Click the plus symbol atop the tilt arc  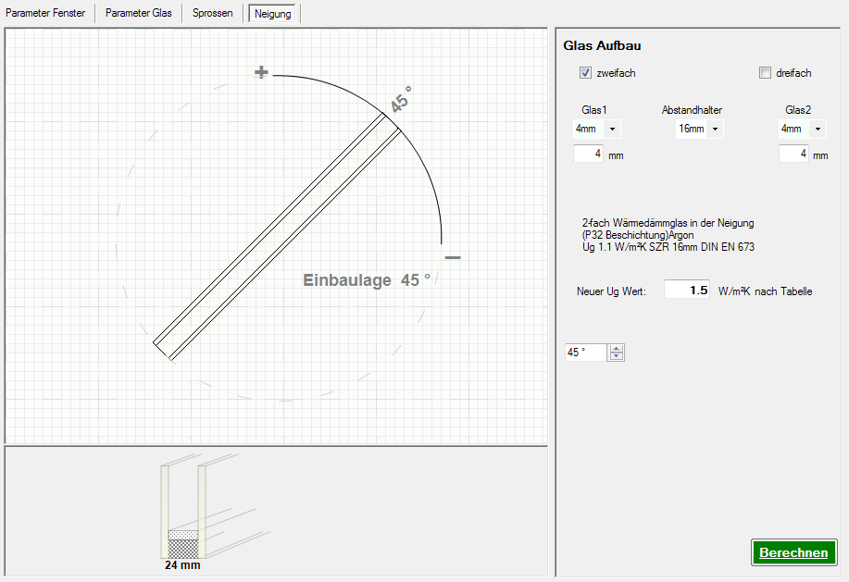pyautogui.click(x=262, y=72)
